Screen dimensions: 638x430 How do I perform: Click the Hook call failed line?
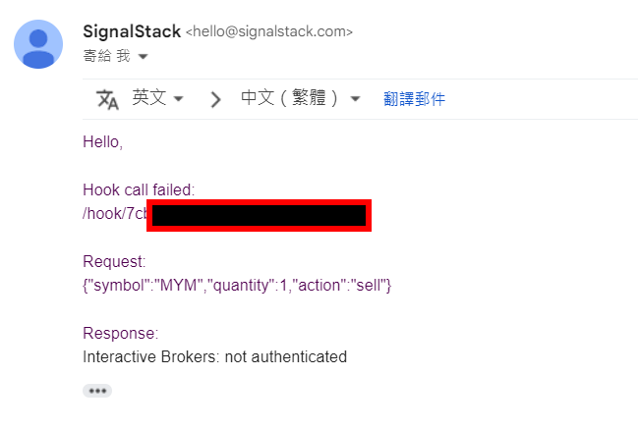click(139, 189)
